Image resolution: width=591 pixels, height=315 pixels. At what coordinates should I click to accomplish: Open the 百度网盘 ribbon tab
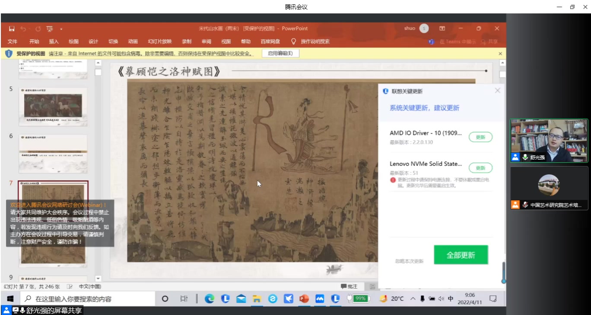tap(270, 41)
